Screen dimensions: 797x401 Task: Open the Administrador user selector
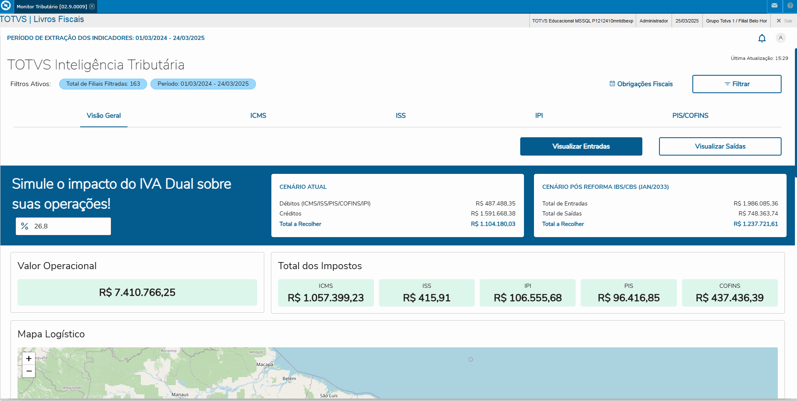click(653, 20)
